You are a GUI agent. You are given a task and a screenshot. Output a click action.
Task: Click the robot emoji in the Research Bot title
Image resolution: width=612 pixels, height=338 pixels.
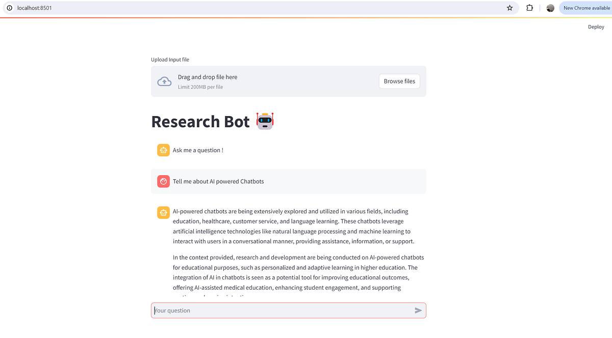click(x=265, y=121)
